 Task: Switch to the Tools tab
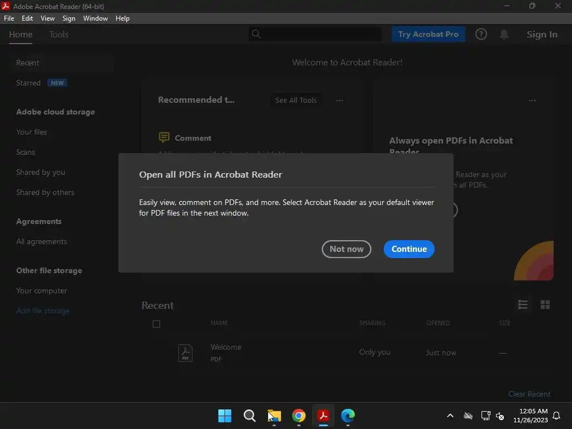(59, 34)
